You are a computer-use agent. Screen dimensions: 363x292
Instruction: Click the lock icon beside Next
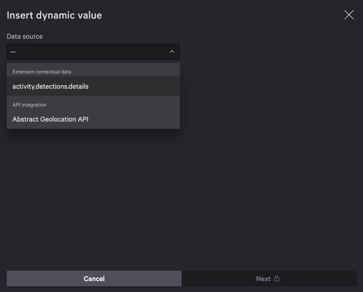point(277,279)
